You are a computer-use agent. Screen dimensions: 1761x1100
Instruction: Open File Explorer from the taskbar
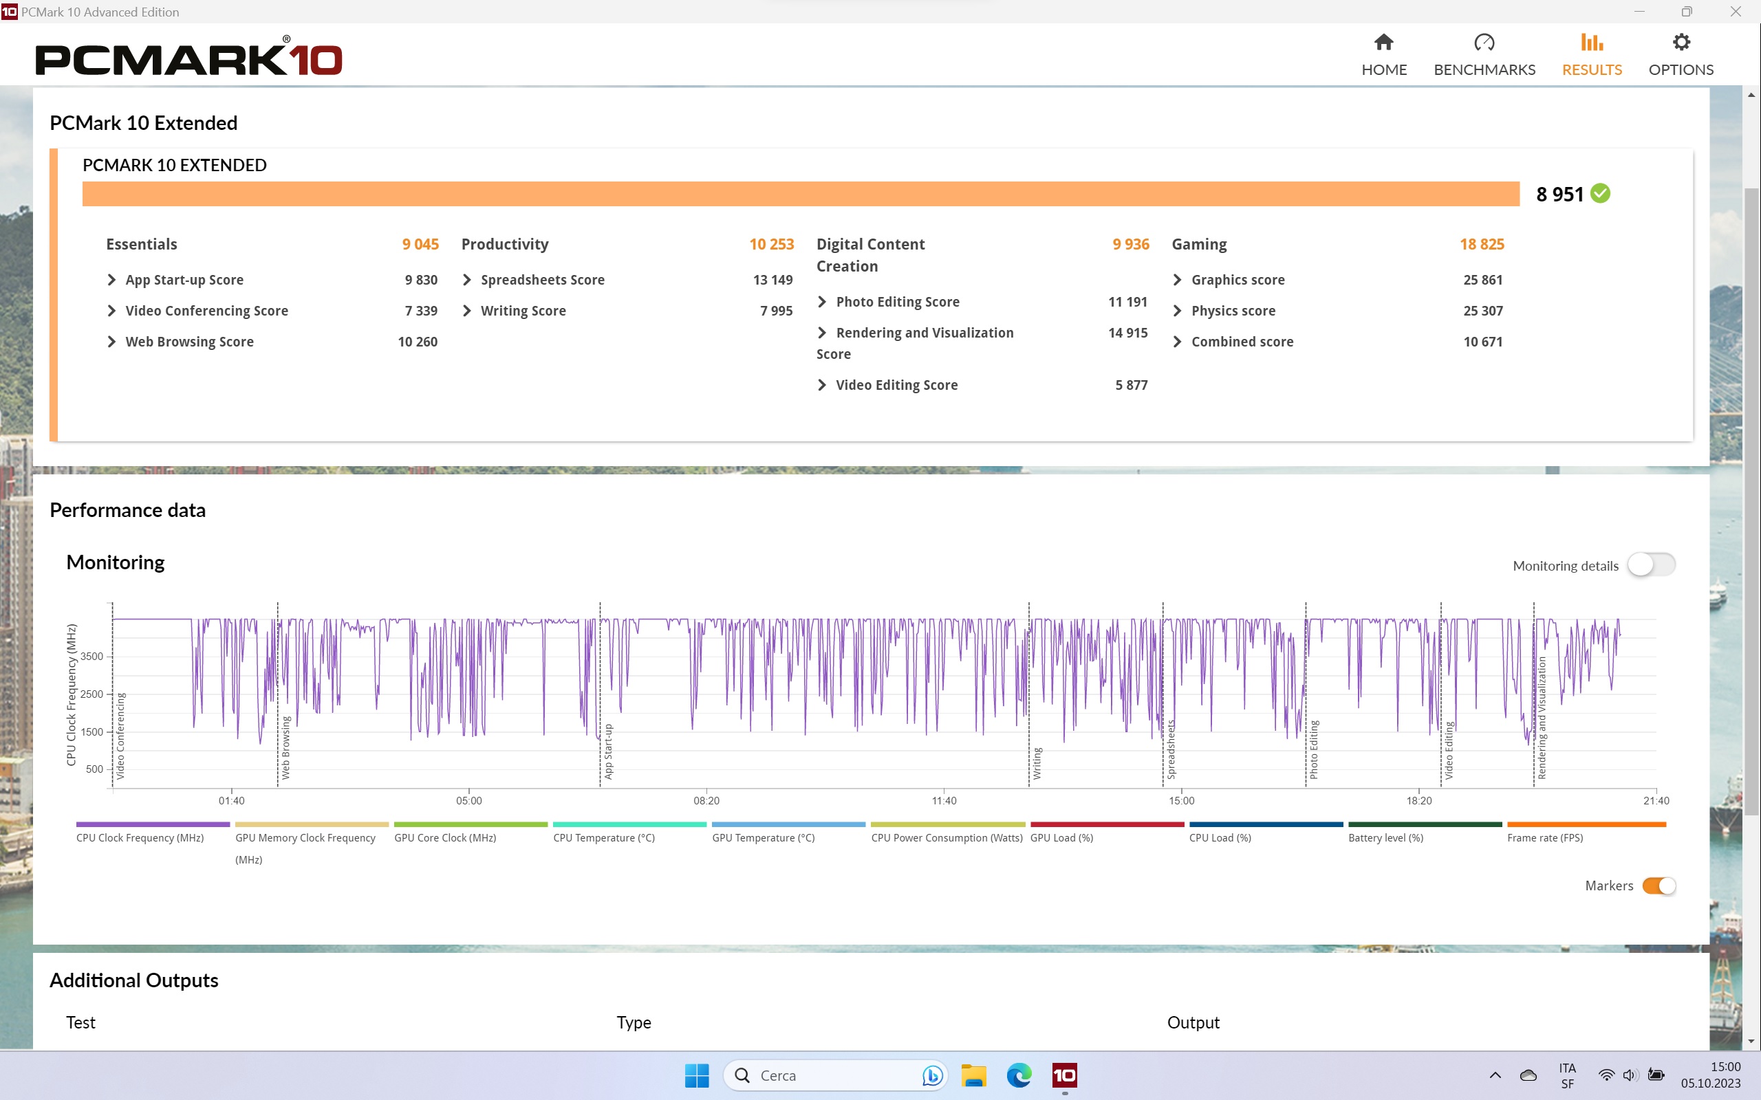tap(973, 1075)
